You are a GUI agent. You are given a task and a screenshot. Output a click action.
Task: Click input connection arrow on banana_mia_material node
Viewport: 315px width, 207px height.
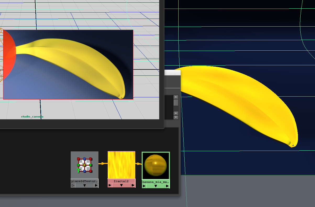click(x=144, y=186)
